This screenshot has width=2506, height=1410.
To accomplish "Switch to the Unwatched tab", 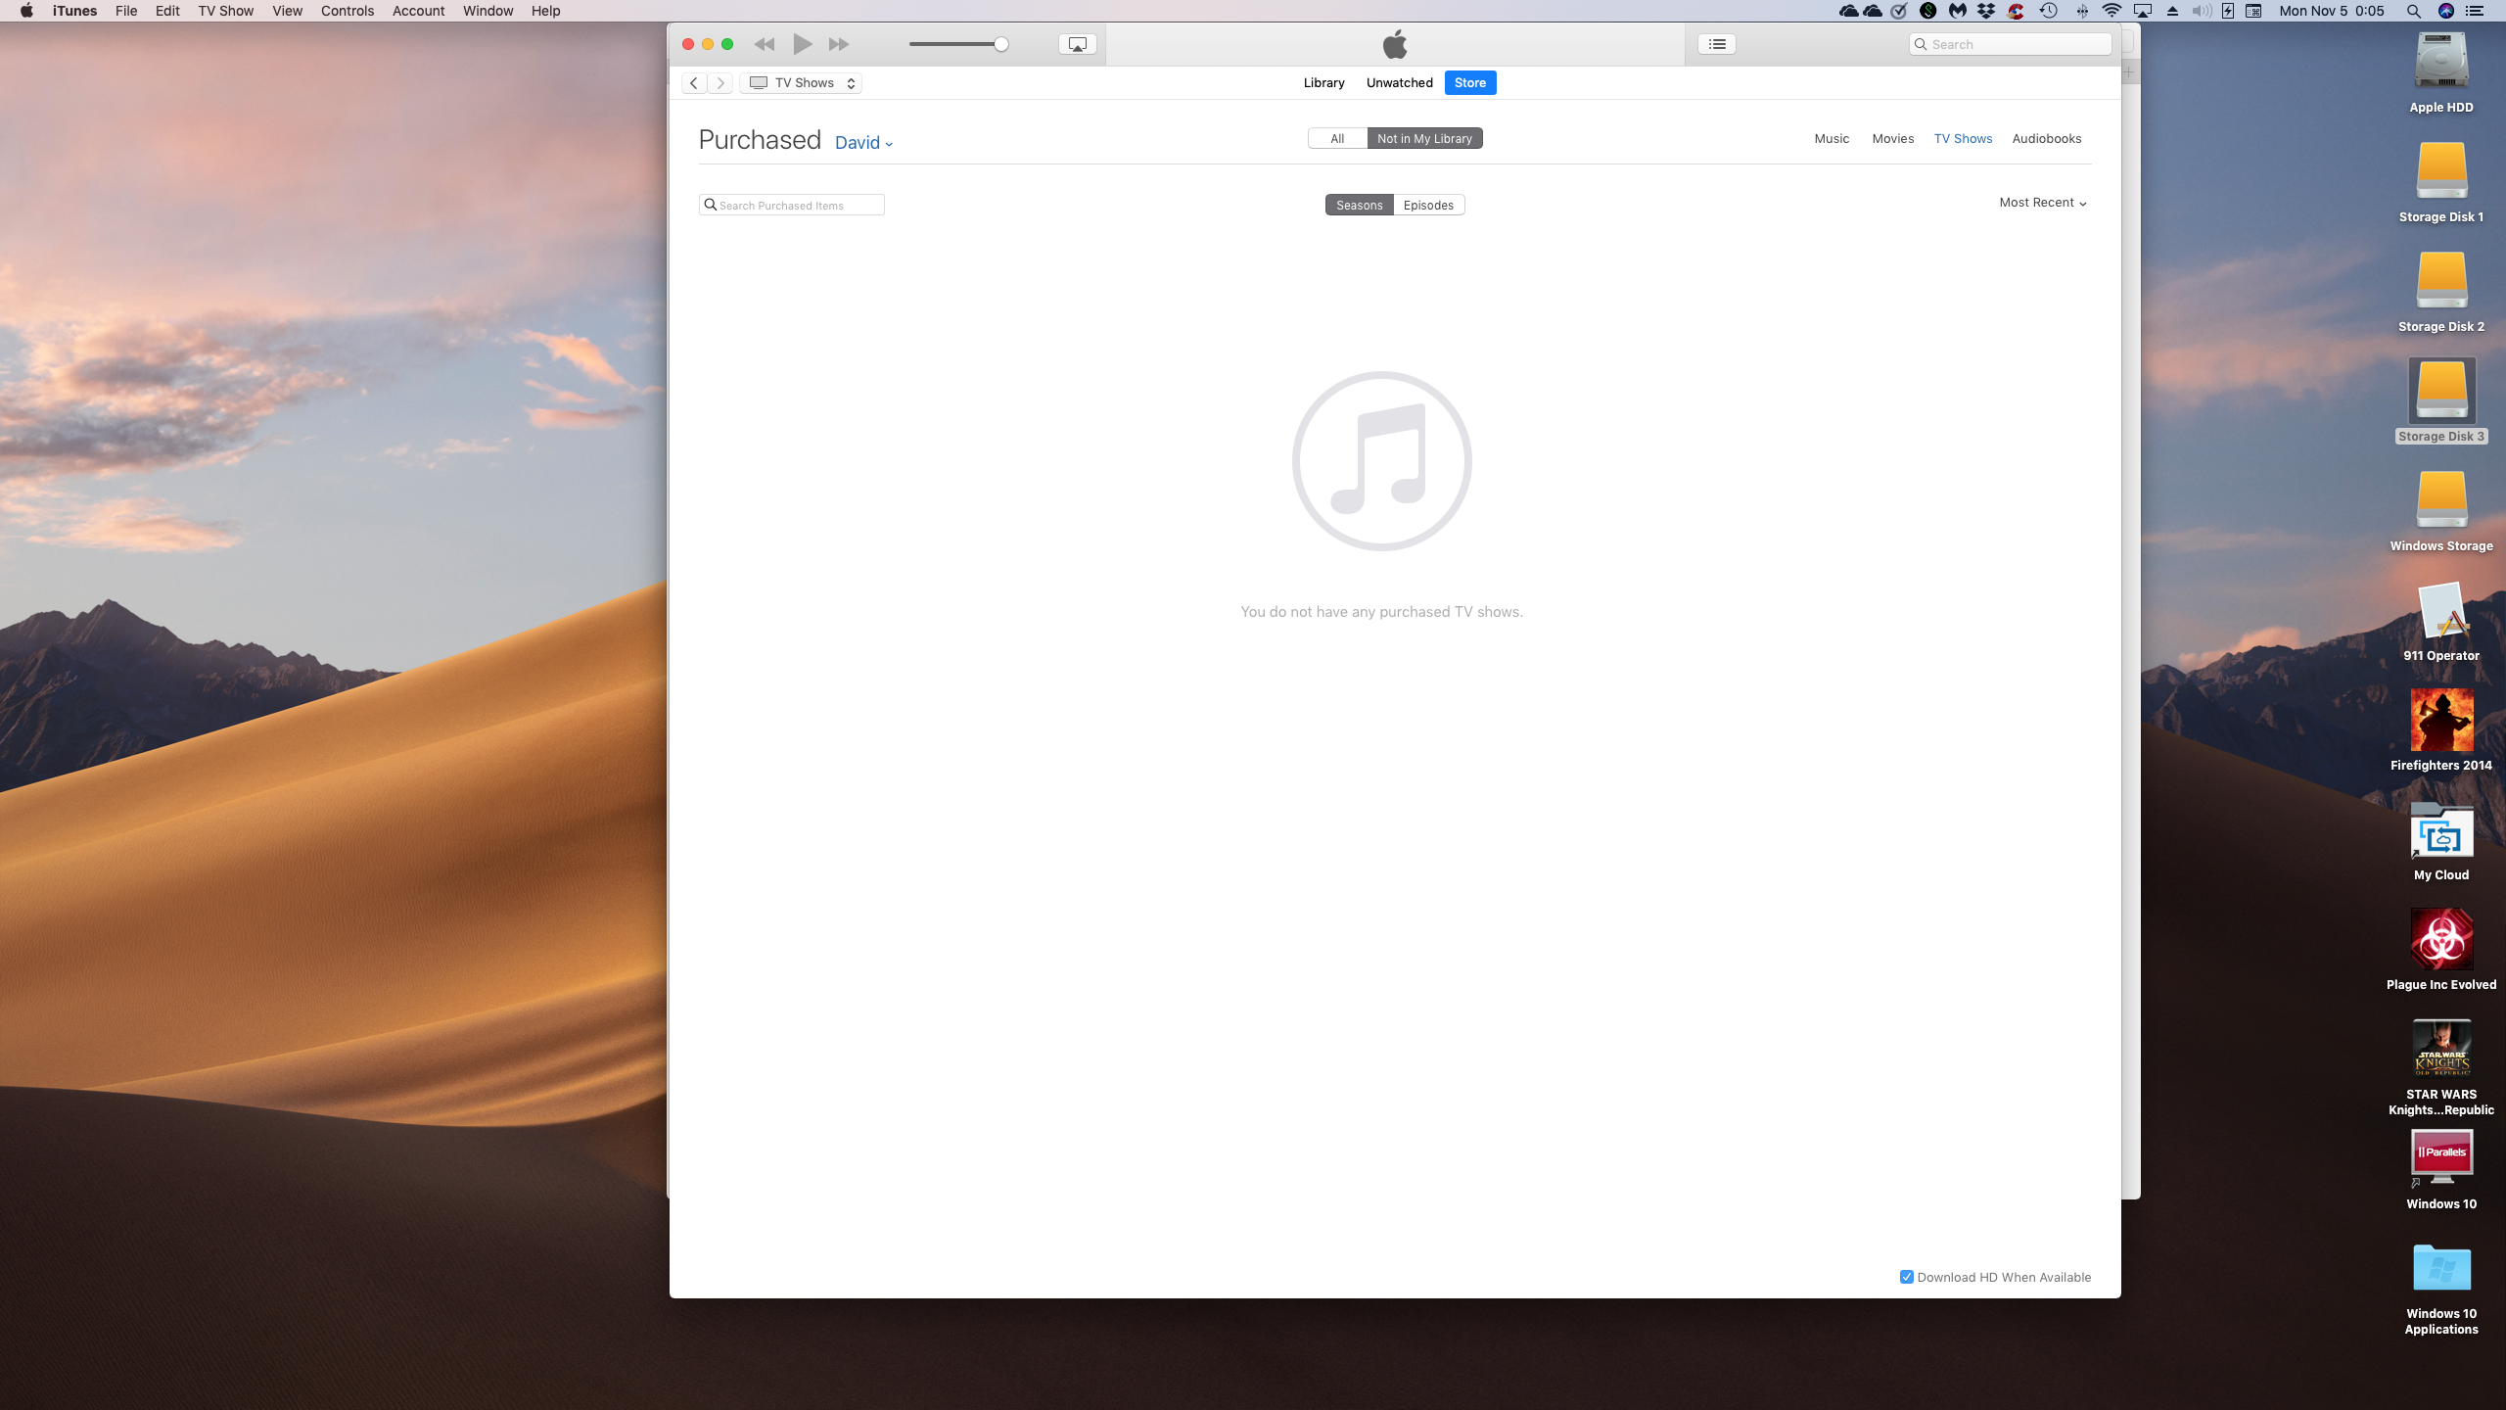I will tap(1399, 83).
